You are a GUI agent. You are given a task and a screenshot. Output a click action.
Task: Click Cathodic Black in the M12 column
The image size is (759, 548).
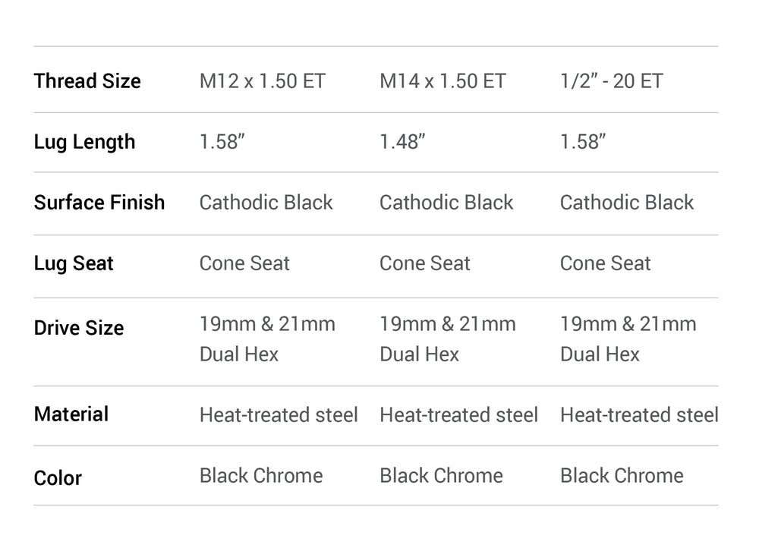pyautogui.click(x=266, y=203)
